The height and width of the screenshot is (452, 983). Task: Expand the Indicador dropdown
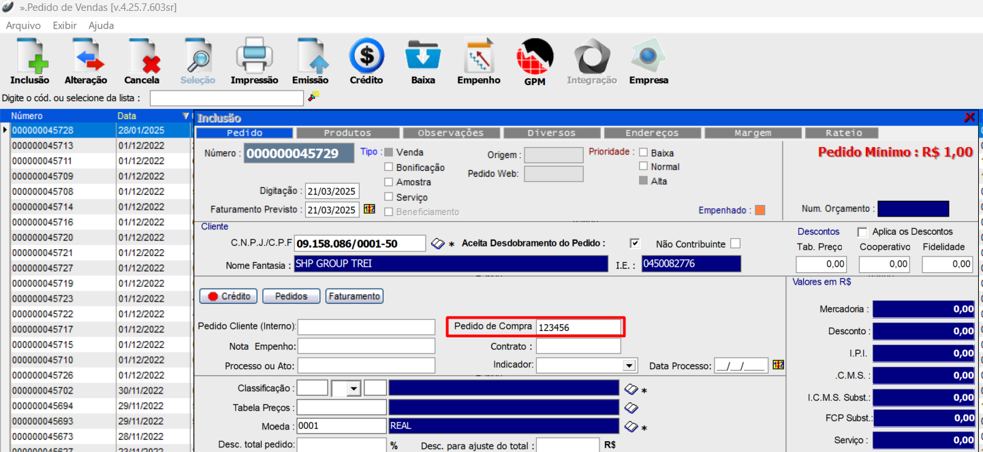(x=629, y=366)
